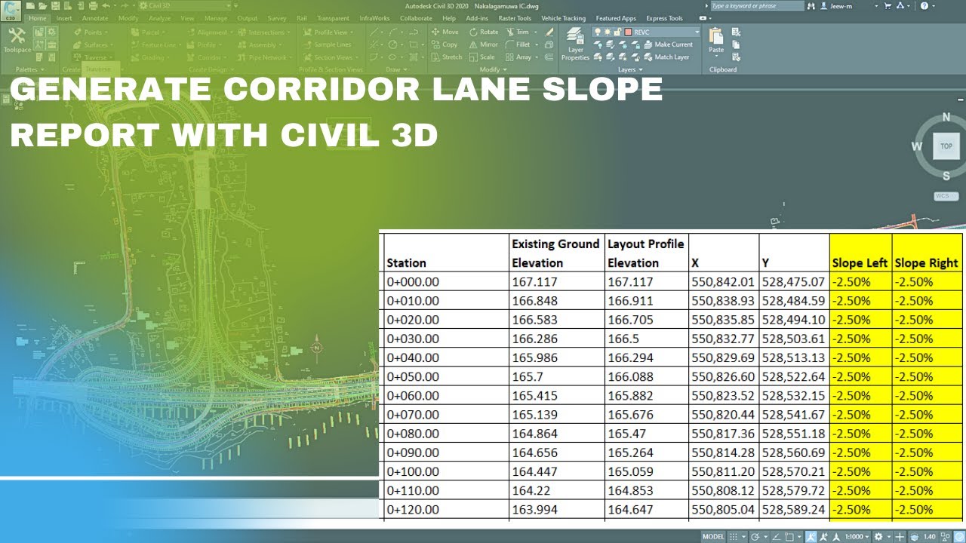This screenshot has height=543, width=966.
Task: Switch to the Express Tools ribbon tab
Action: [x=664, y=18]
